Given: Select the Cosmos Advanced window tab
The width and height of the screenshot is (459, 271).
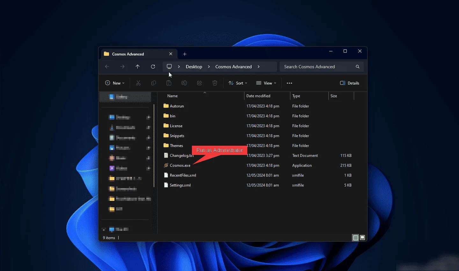Looking at the screenshot, I should click(139, 54).
